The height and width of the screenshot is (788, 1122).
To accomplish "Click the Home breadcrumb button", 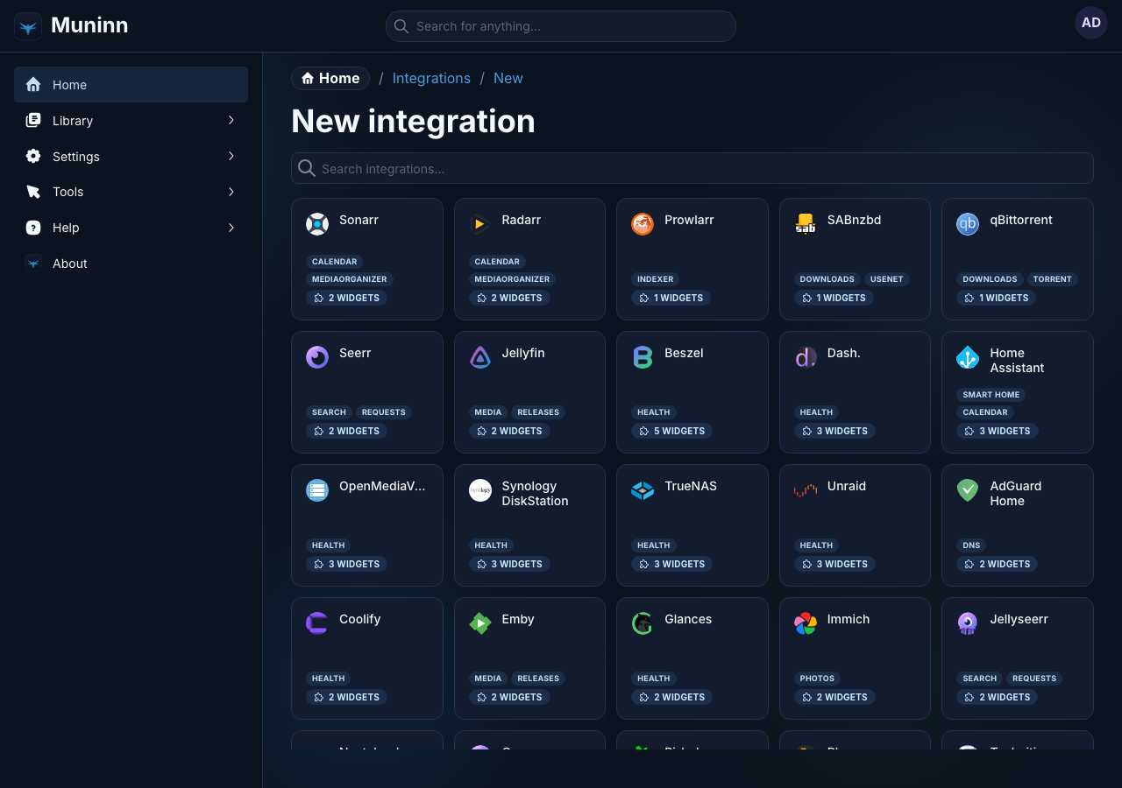I will (x=330, y=78).
